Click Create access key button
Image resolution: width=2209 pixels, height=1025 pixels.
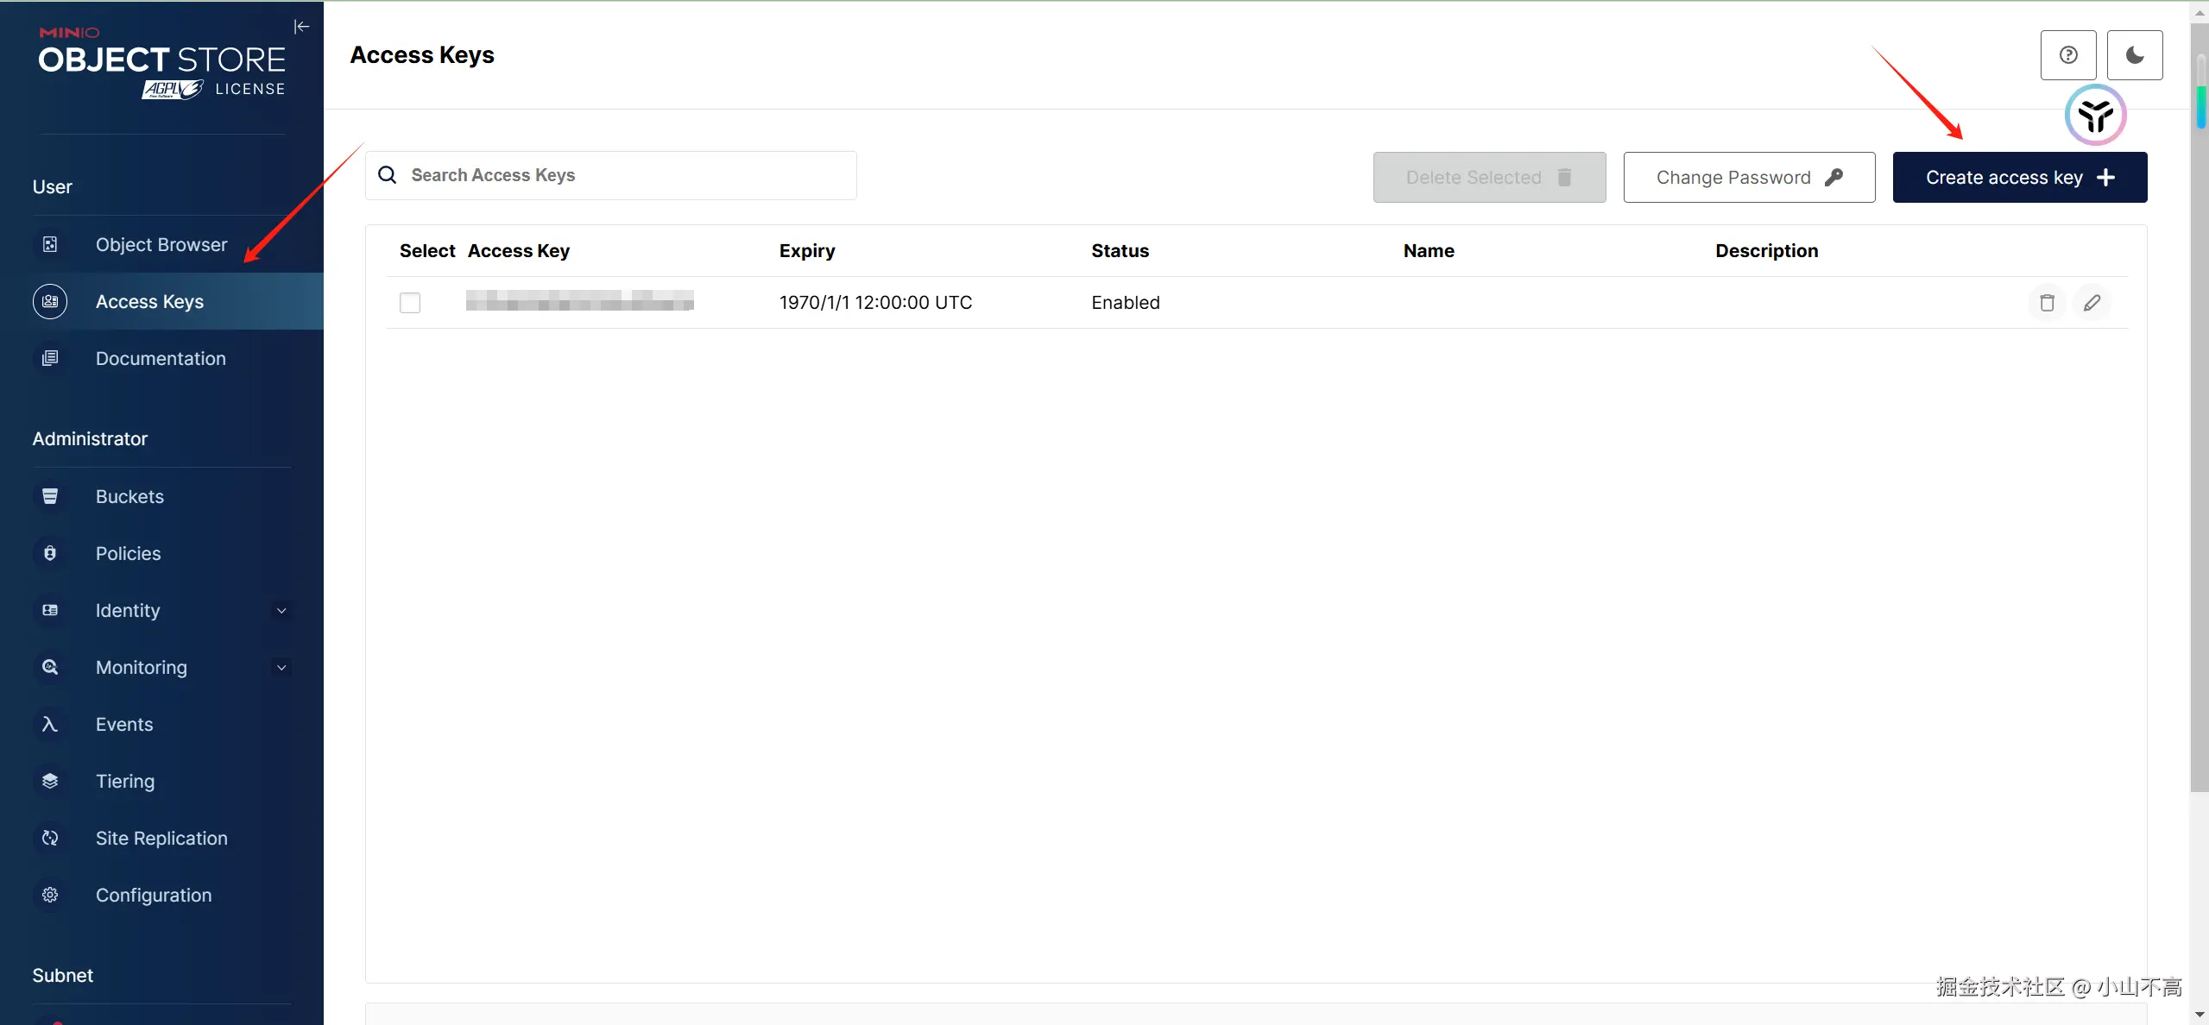click(2019, 178)
